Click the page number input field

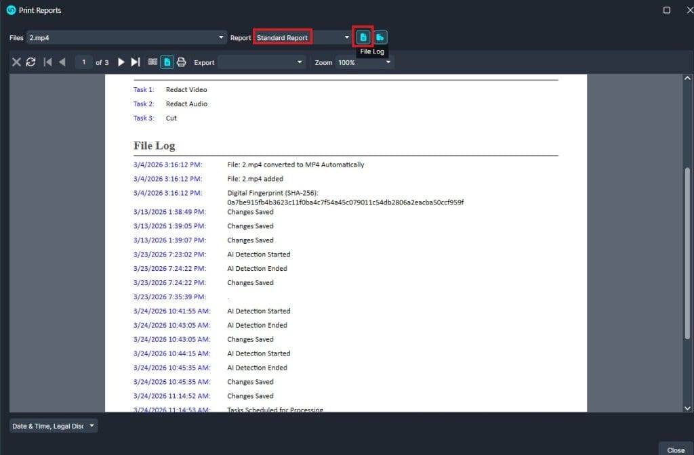[84, 62]
